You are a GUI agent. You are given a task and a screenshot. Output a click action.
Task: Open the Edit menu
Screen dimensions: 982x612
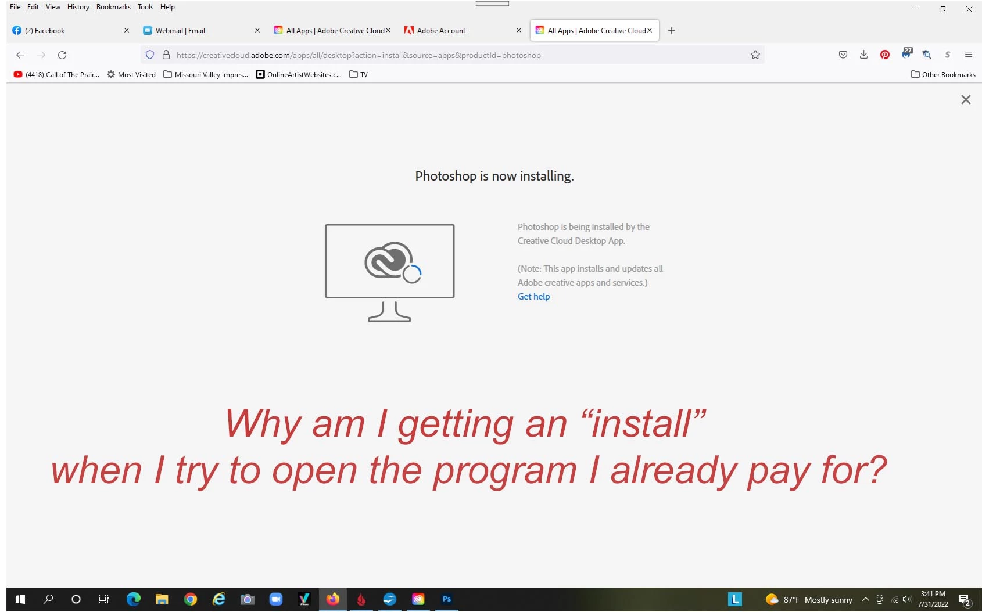(33, 7)
